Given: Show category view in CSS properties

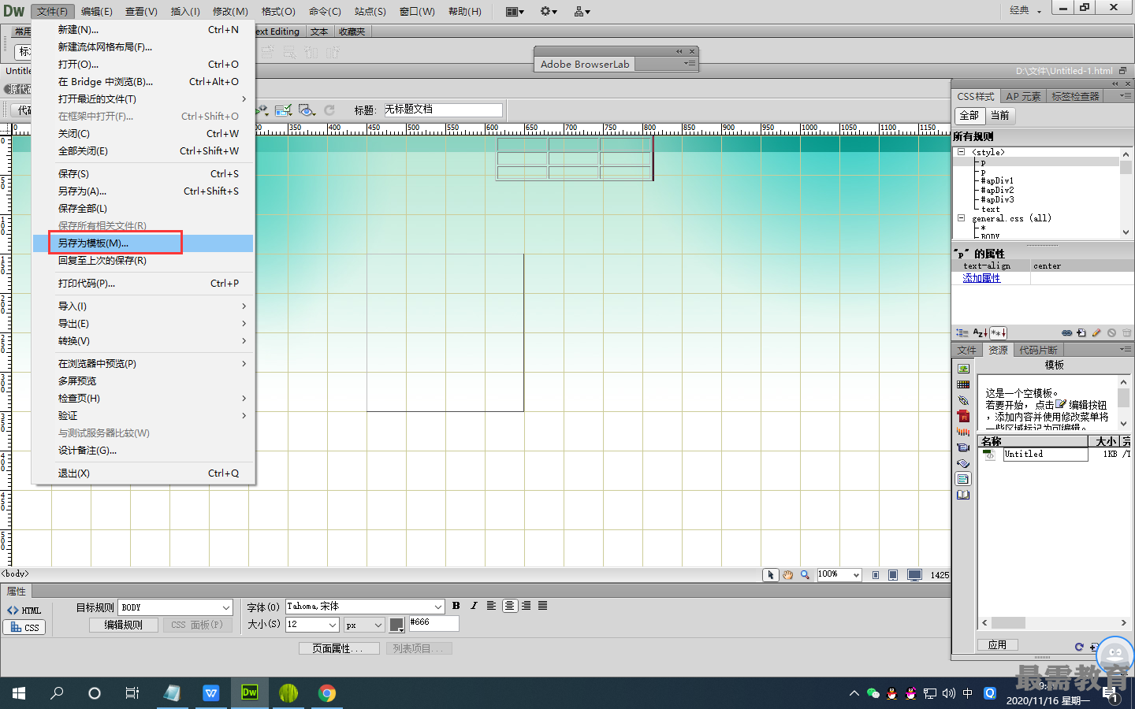Looking at the screenshot, I should coord(962,332).
